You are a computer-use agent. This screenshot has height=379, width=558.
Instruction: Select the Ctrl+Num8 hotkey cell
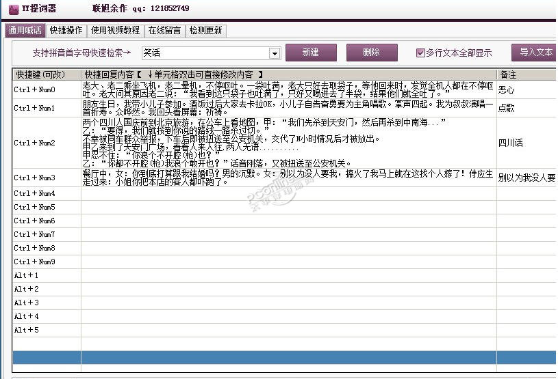tap(47, 248)
